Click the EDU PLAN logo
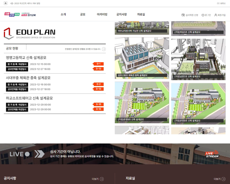The width and height of the screenshot is (230, 184). point(29,33)
